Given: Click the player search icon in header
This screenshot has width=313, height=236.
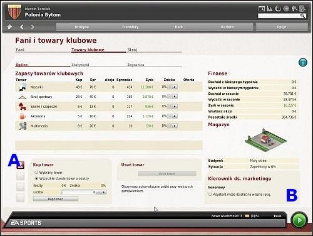Looking at the screenshot, I should tap(294, 9).
